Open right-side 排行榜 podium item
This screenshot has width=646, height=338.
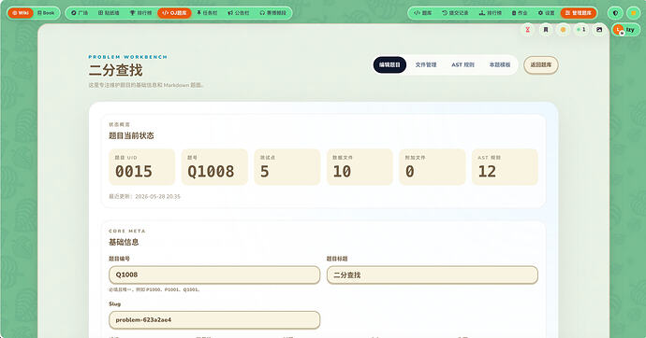coord(491,13)
